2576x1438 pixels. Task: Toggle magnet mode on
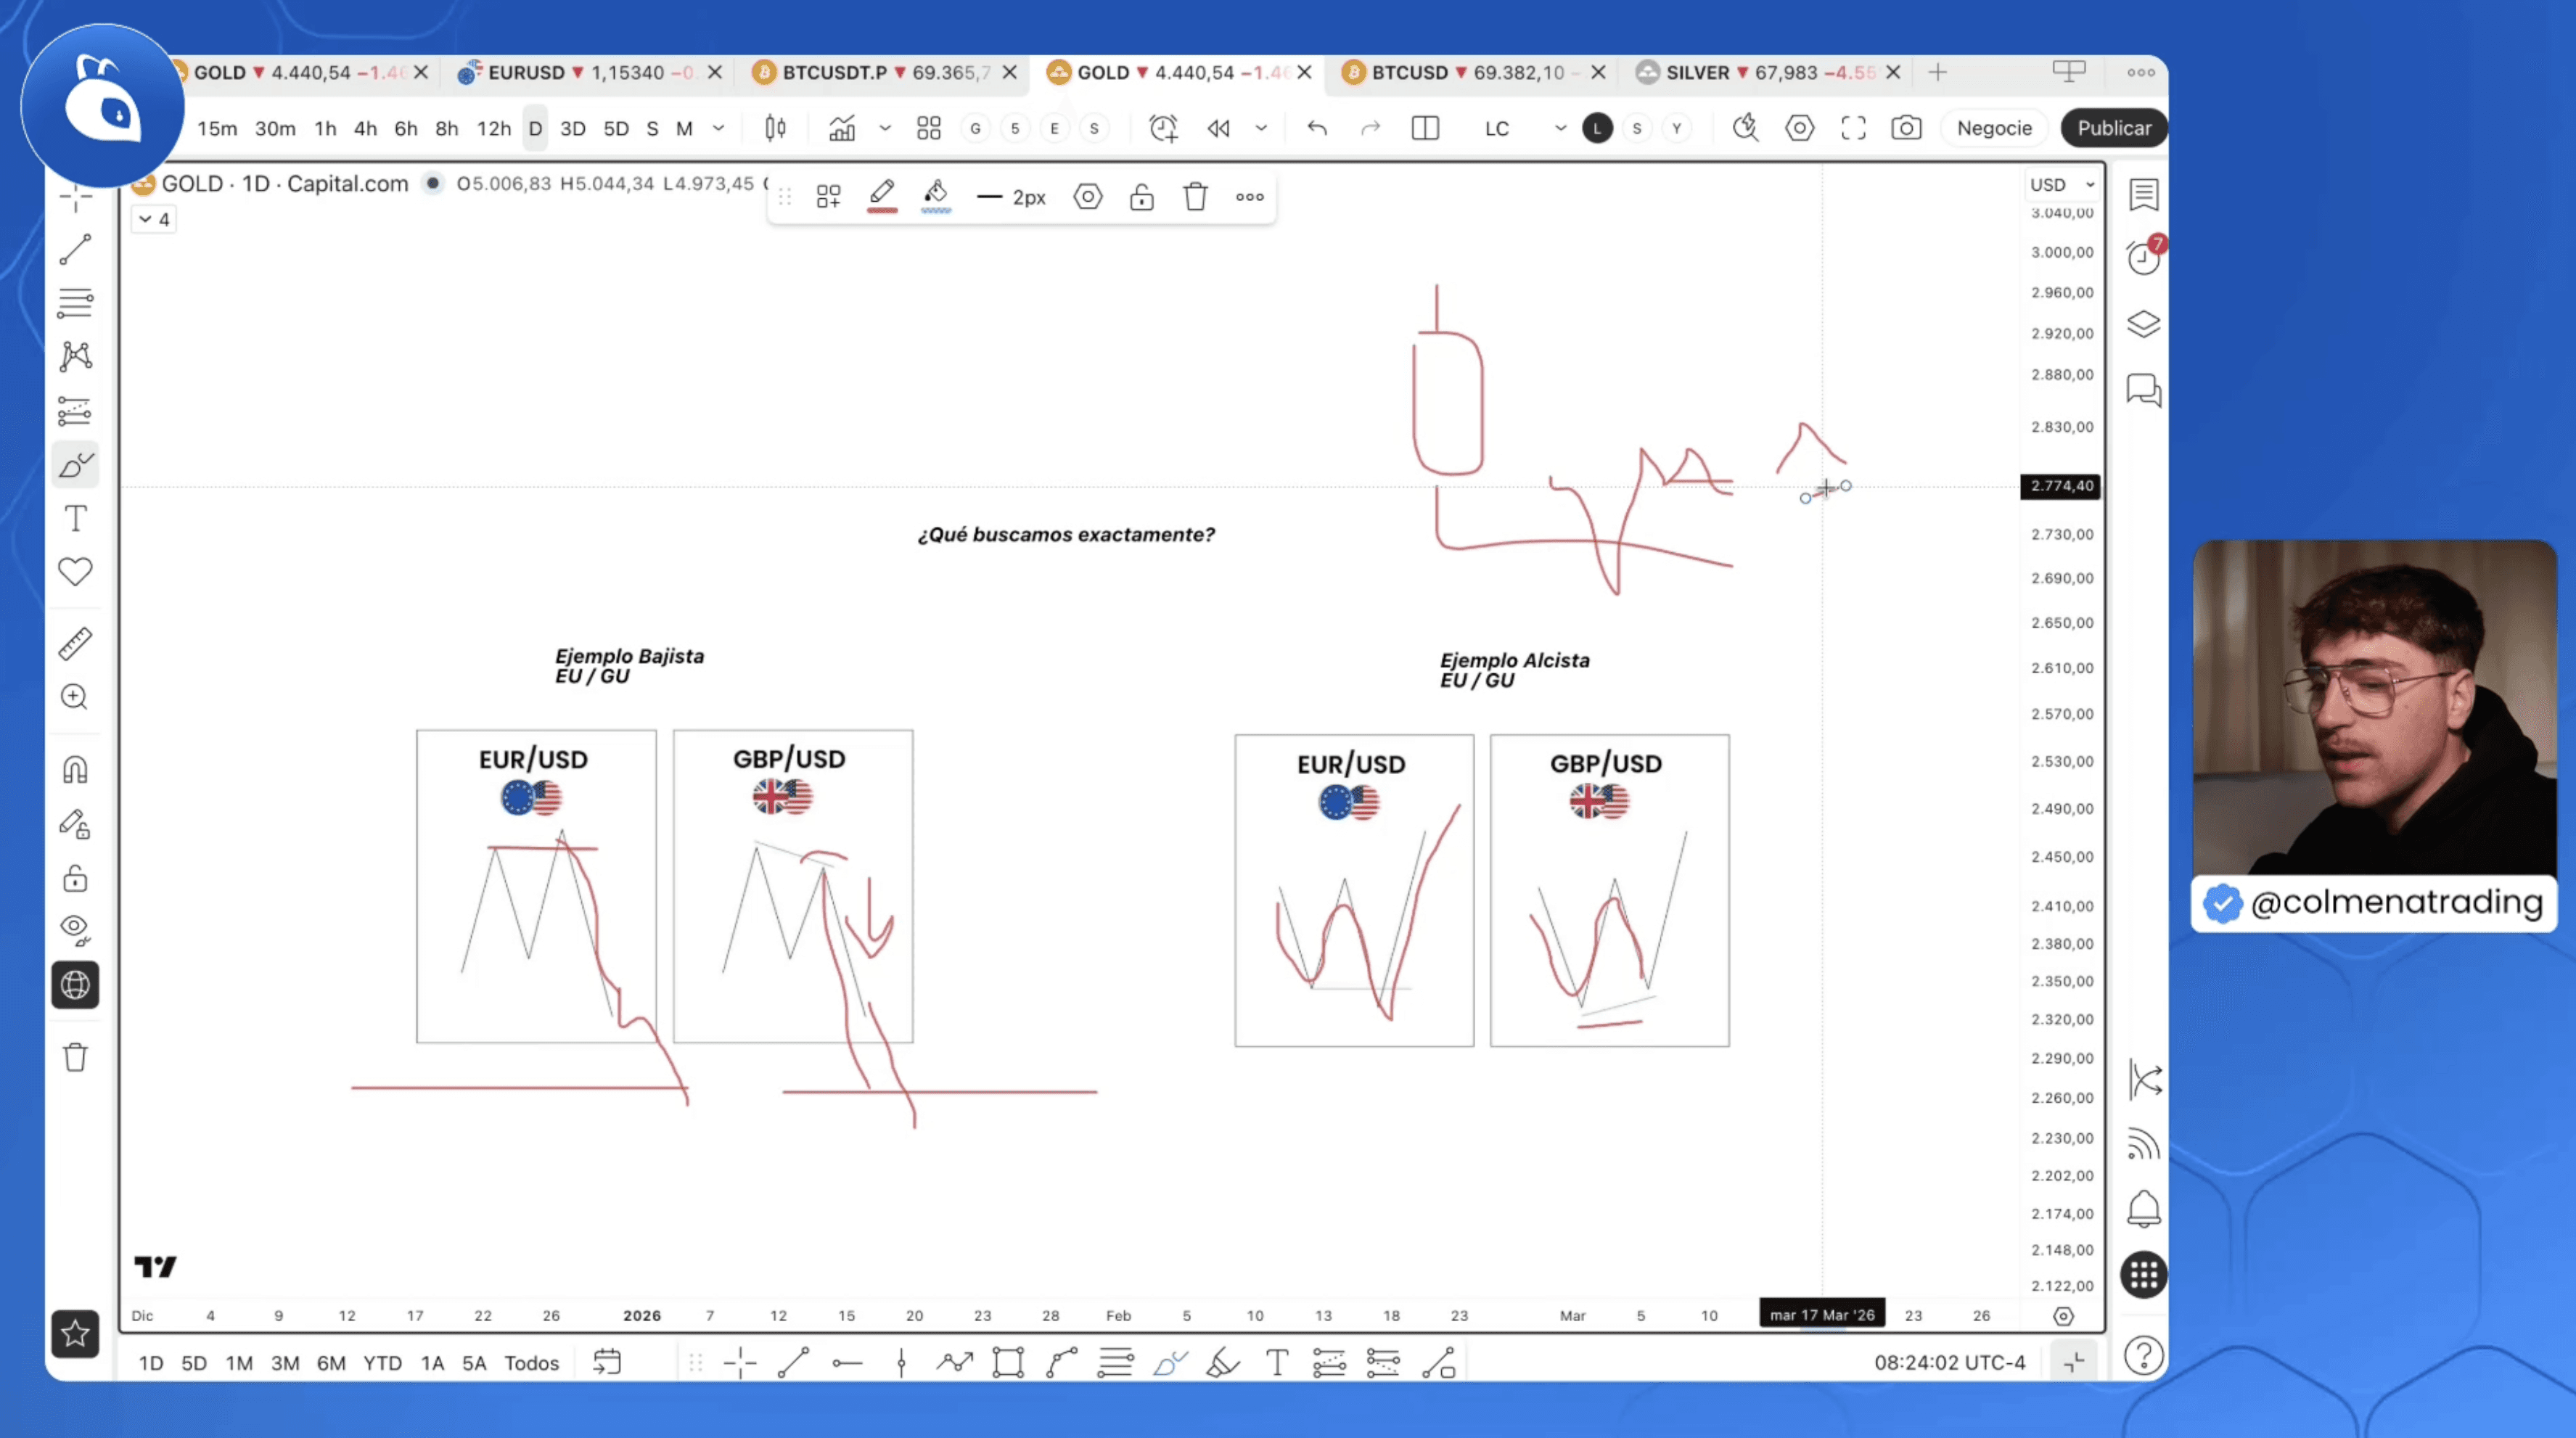tap(75, 770)
